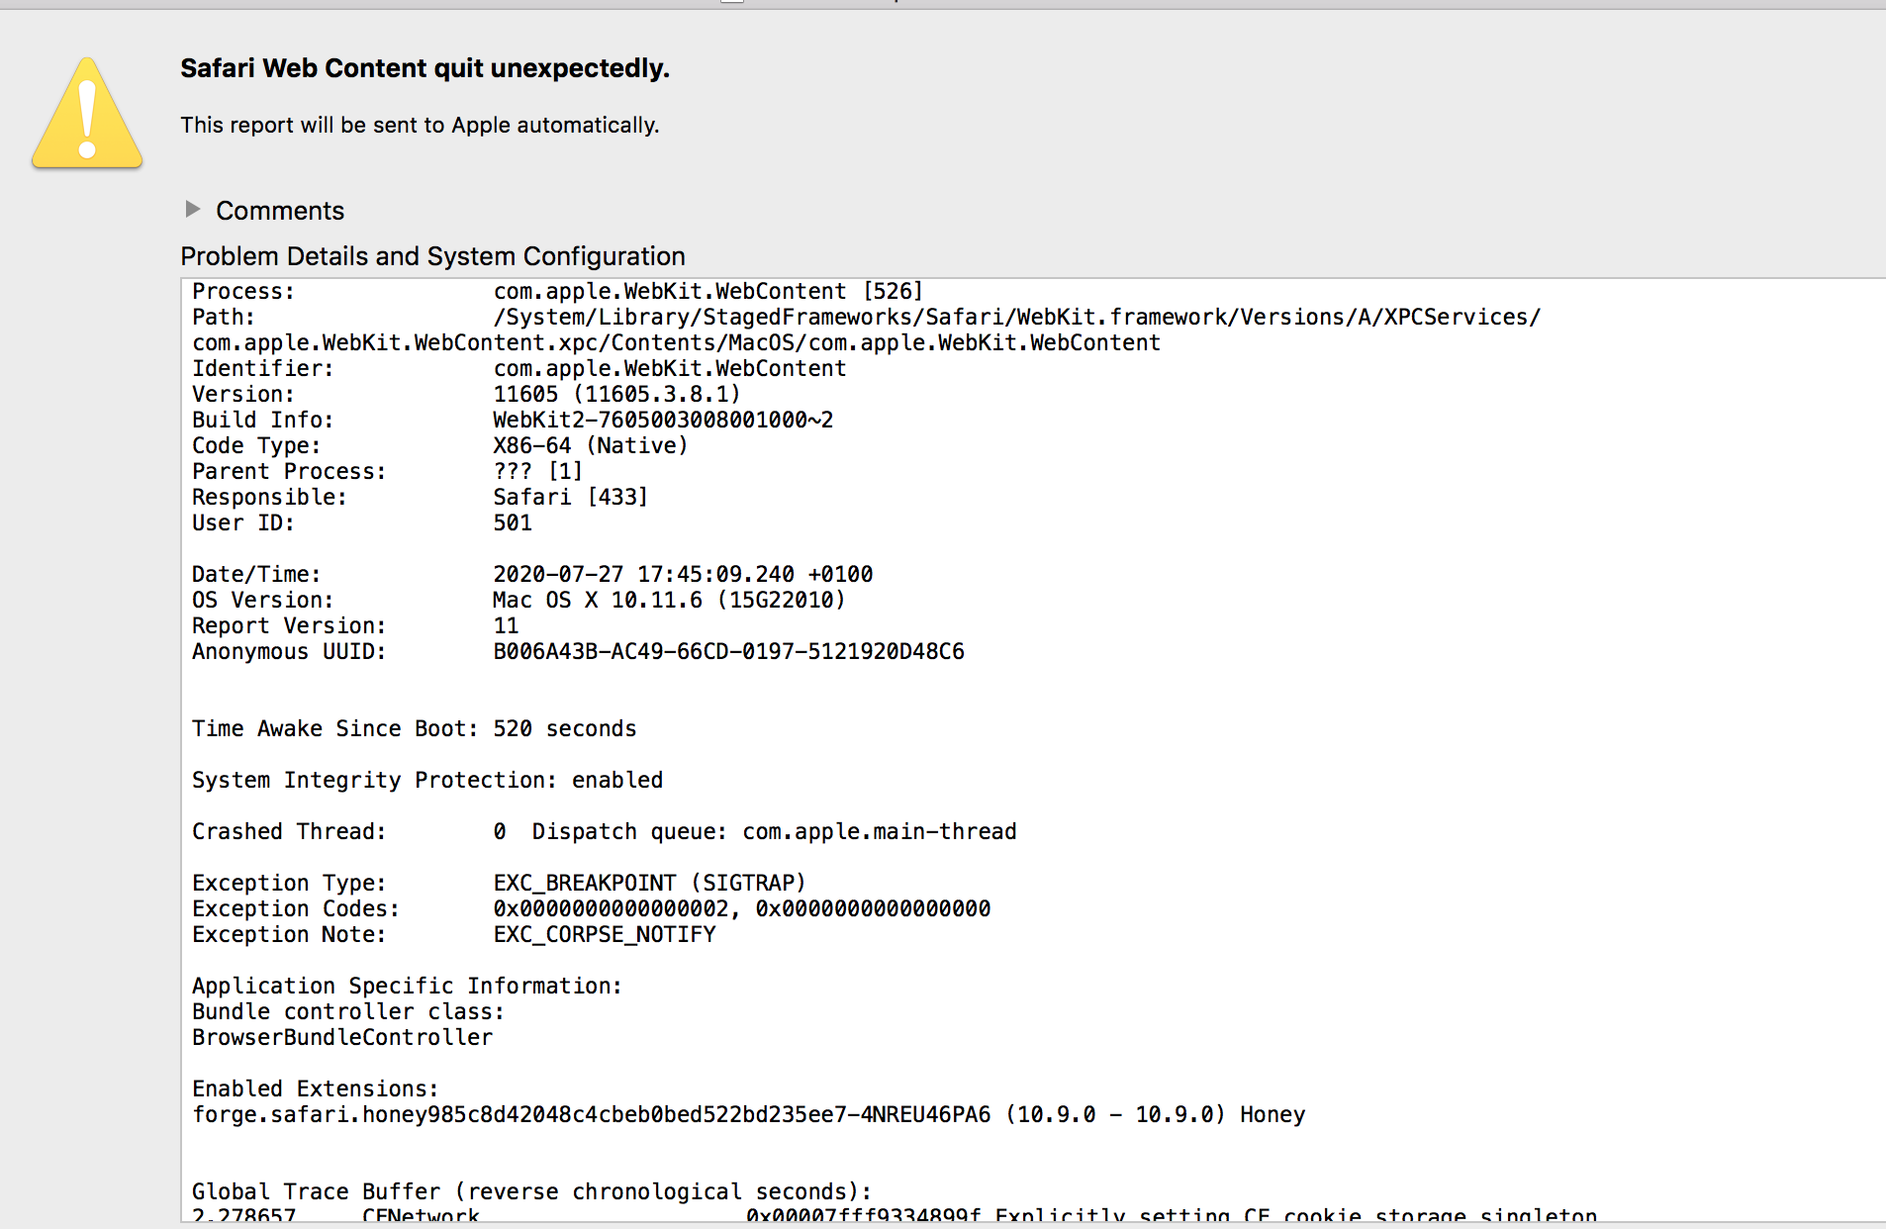1886x1229 pixels.
Task: Click the 'Enabled Extensions:' line
Action: tap(315, 1088)
